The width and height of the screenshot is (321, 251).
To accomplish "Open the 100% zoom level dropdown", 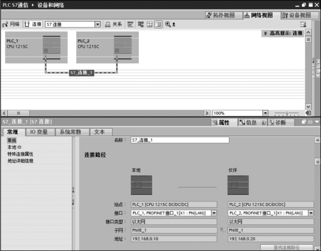I will click(x=265, y=113).
